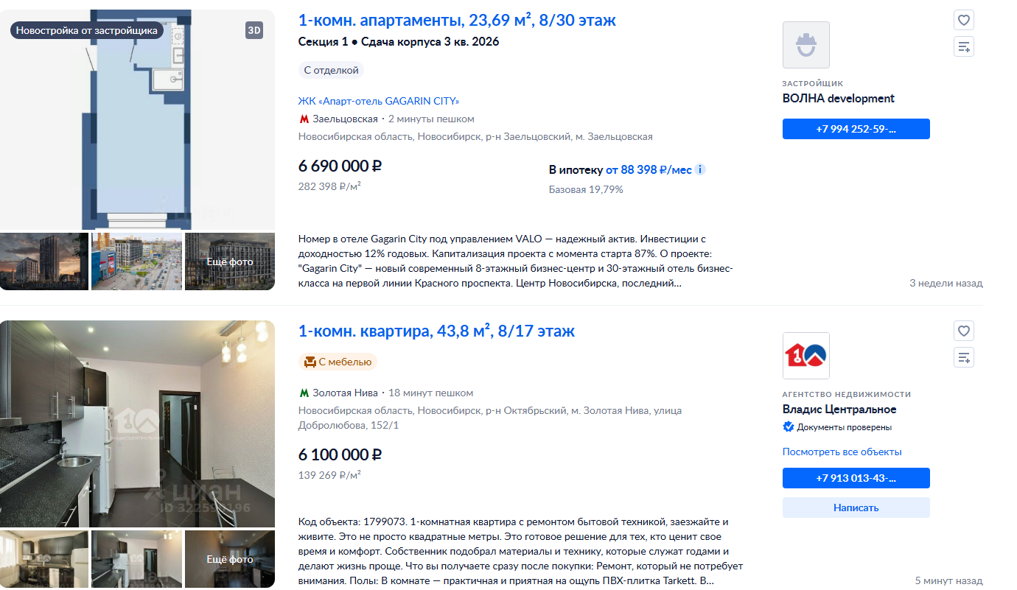Open listing 1-комн. квартира, 43,8 m²
The image size is (1017, 590).
coord(436,331)
